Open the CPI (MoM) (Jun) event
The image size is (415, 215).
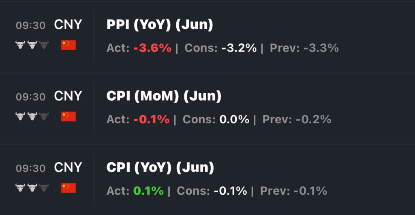[x=164, y=97]
